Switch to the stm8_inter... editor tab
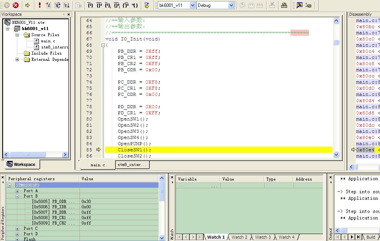380x241 pixels. pos(132,165)
